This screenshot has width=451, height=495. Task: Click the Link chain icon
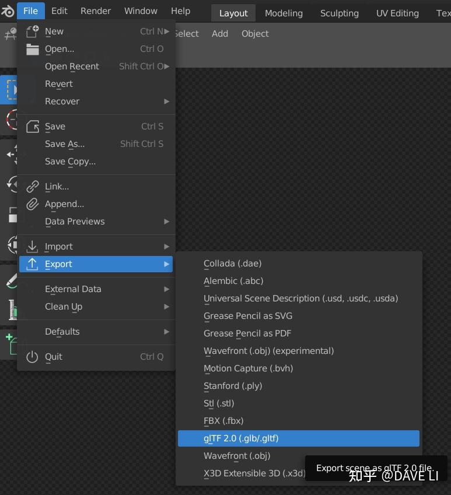pos(33,187)
